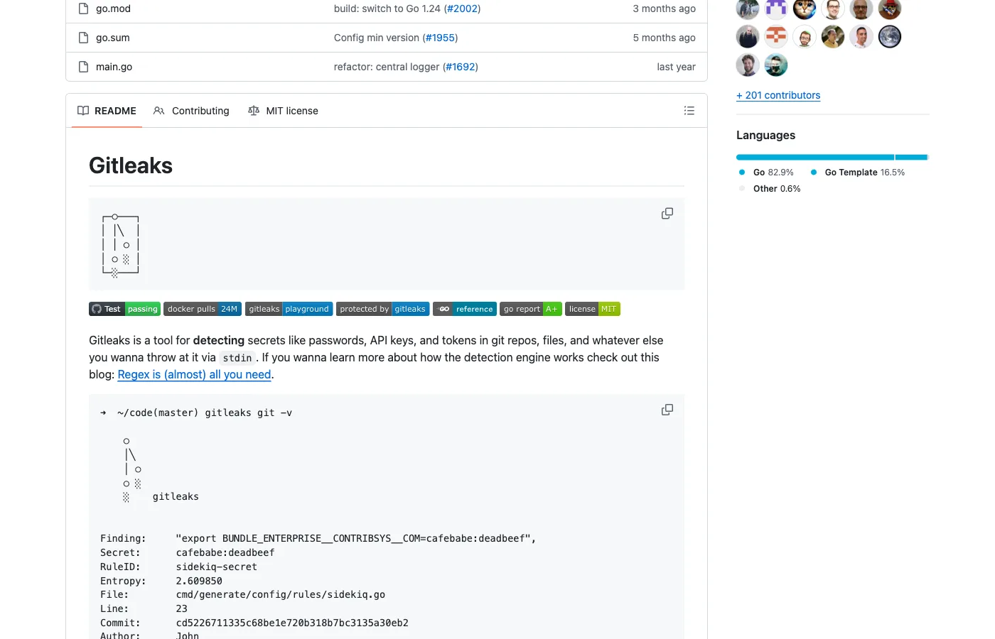Click the Go section of the languages bar
This screenshot has height=639, width=995.
814,157
